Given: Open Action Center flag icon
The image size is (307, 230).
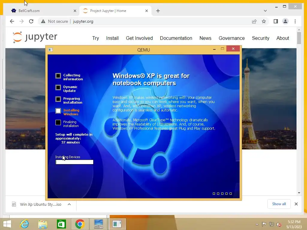Looking at the screenshot, I should tap(264, 224).
